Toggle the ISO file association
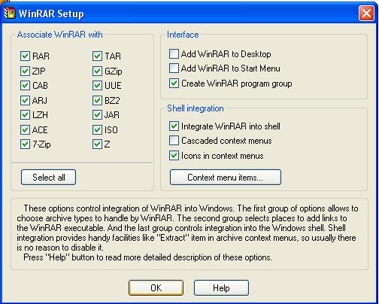The height and width of the screenshot is (304, 379). [97, 129]
